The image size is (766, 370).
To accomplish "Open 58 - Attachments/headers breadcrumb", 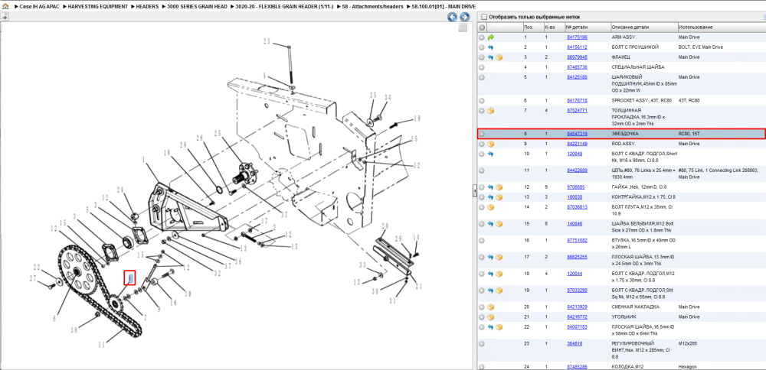I will pyautogui.click(x=372, y=7).
